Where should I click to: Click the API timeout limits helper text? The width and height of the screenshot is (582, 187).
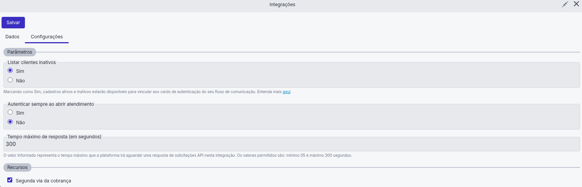coord(178,156)
